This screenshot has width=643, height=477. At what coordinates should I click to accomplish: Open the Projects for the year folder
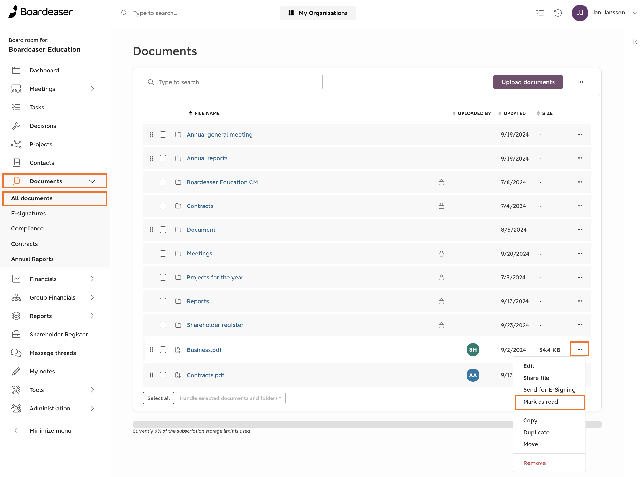pos(215,277)
